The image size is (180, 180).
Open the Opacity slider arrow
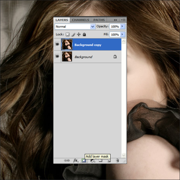[122, 26]
